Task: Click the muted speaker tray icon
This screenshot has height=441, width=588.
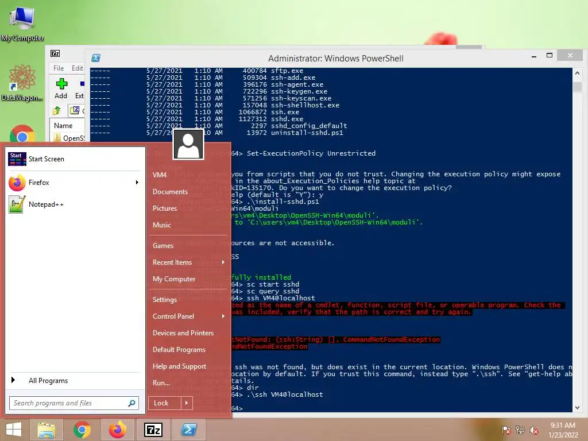Action: click(x=534, y=430)
